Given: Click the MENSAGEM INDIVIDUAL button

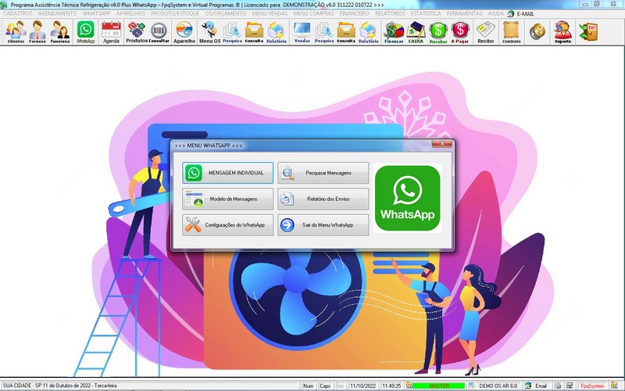Looking at the screenshot, I should (227, 173).
